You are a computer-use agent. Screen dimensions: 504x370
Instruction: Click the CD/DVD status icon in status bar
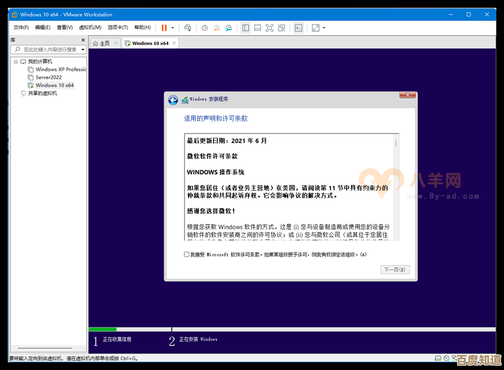pos(446,358)
